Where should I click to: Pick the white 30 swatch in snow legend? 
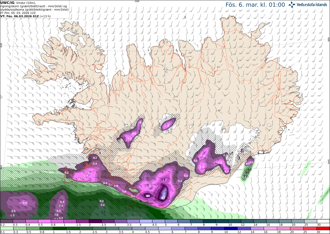tap(324, 221)
